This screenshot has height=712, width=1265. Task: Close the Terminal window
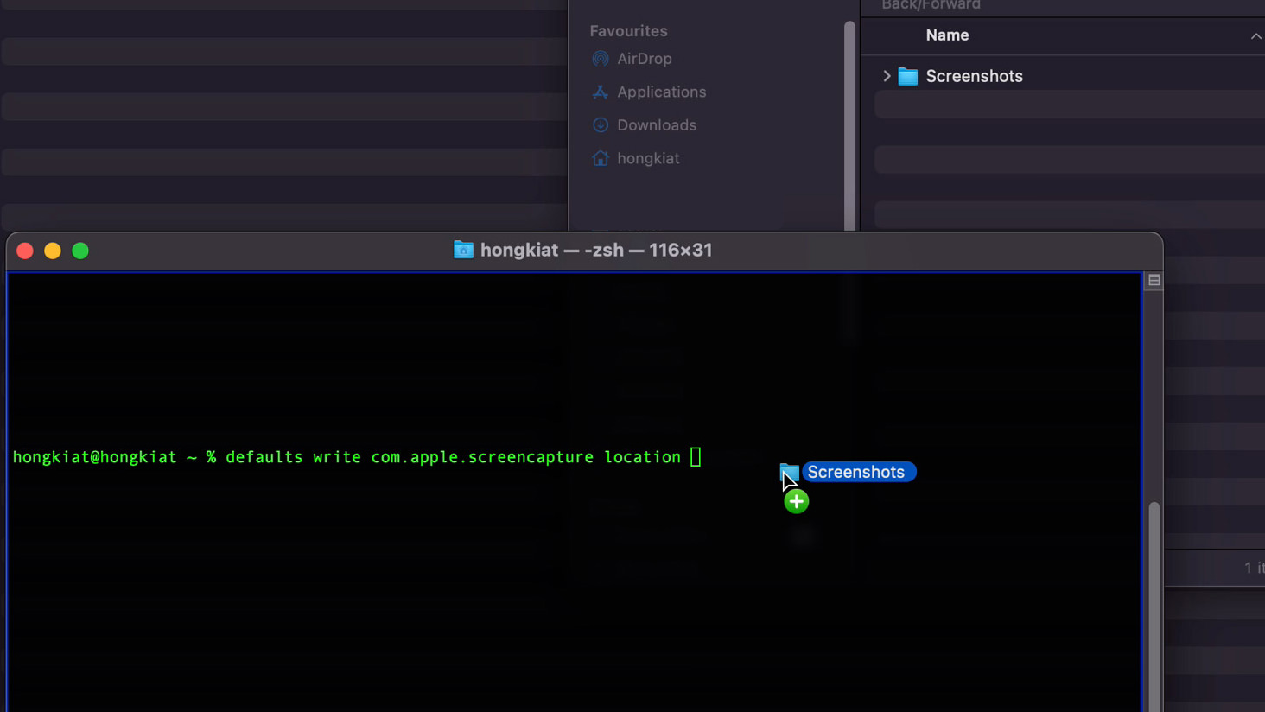pos(25,251)
